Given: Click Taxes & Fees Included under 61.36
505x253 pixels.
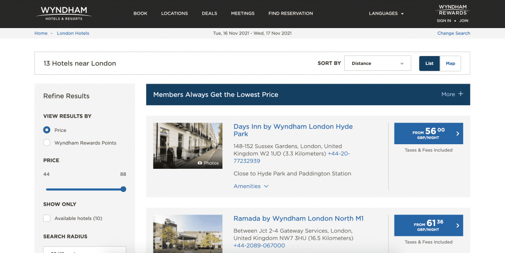Looking at the screenshot, I should click(429, 242).
